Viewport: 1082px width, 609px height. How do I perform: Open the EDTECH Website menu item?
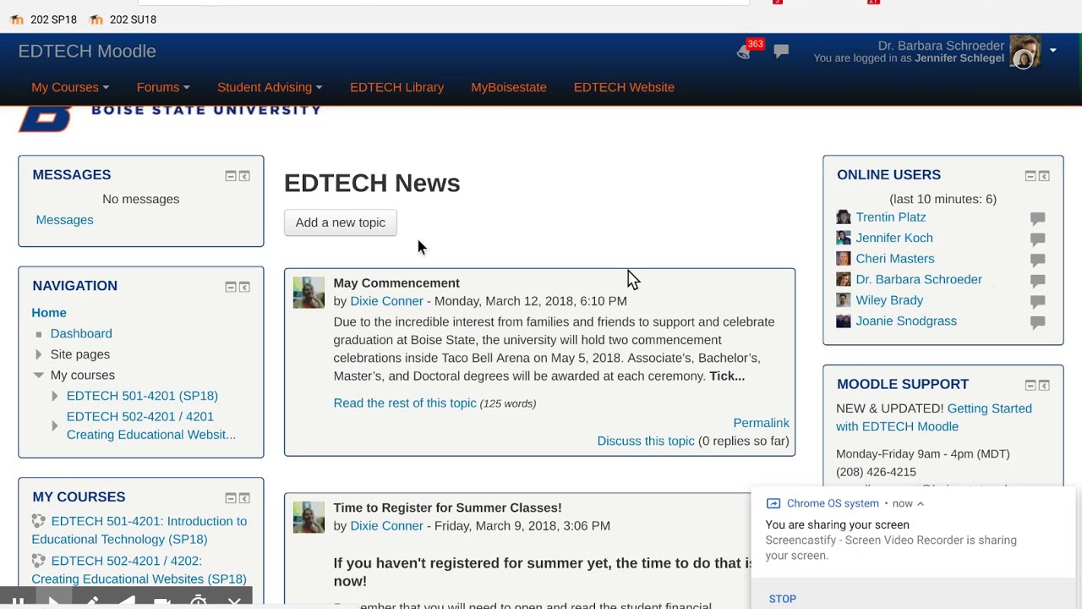[624, 87]
